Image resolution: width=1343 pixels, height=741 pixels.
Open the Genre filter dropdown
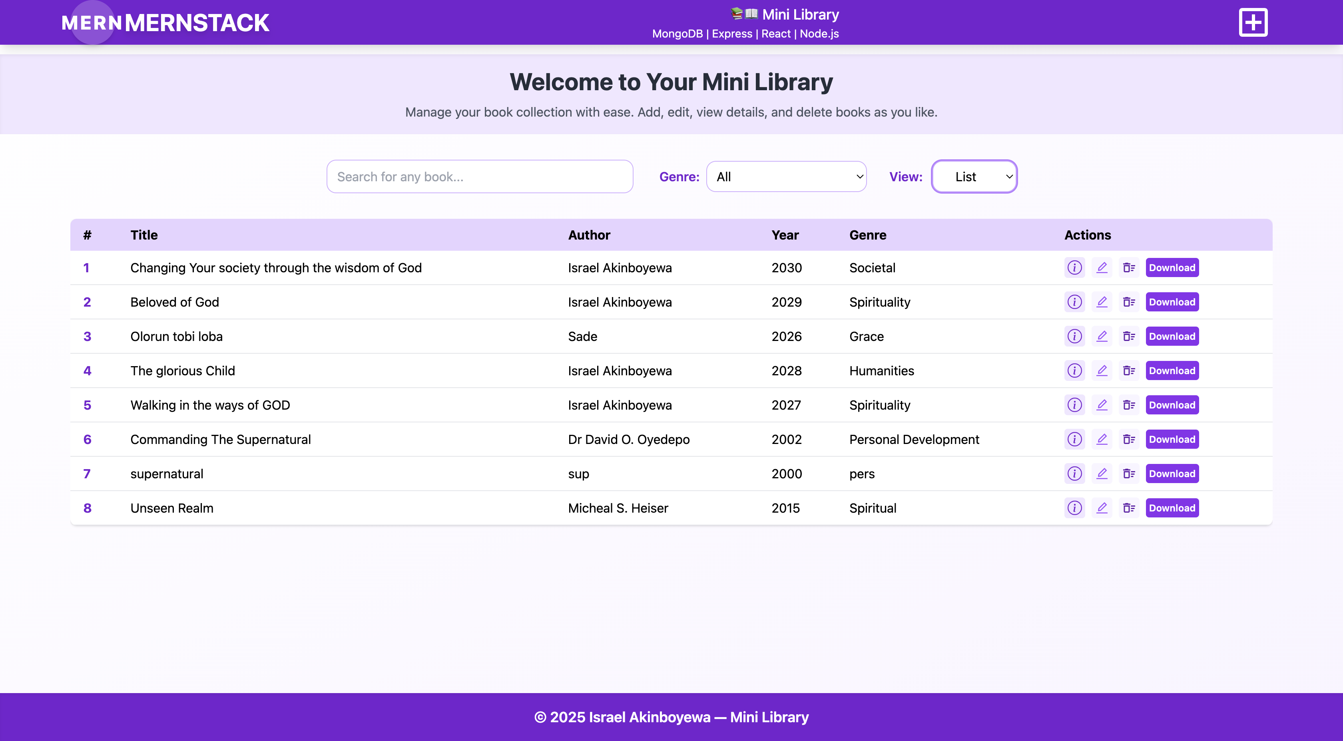[786, 176]
